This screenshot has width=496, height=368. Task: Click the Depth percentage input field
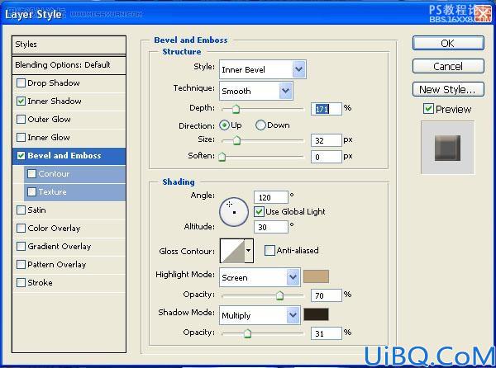pyautogui.click(x=327, y=109)
